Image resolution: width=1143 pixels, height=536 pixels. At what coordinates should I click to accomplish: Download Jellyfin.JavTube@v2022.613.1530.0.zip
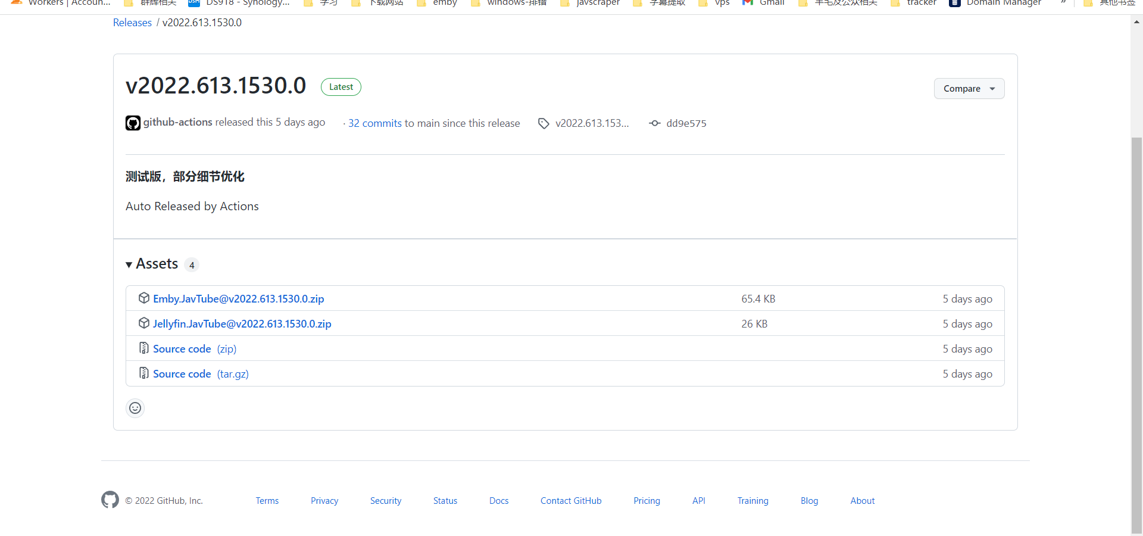[x=242, y=324]
